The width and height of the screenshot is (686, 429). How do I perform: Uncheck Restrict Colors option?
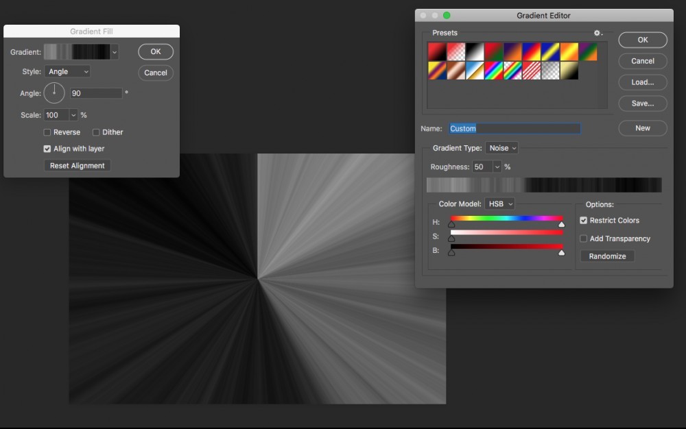583,220
